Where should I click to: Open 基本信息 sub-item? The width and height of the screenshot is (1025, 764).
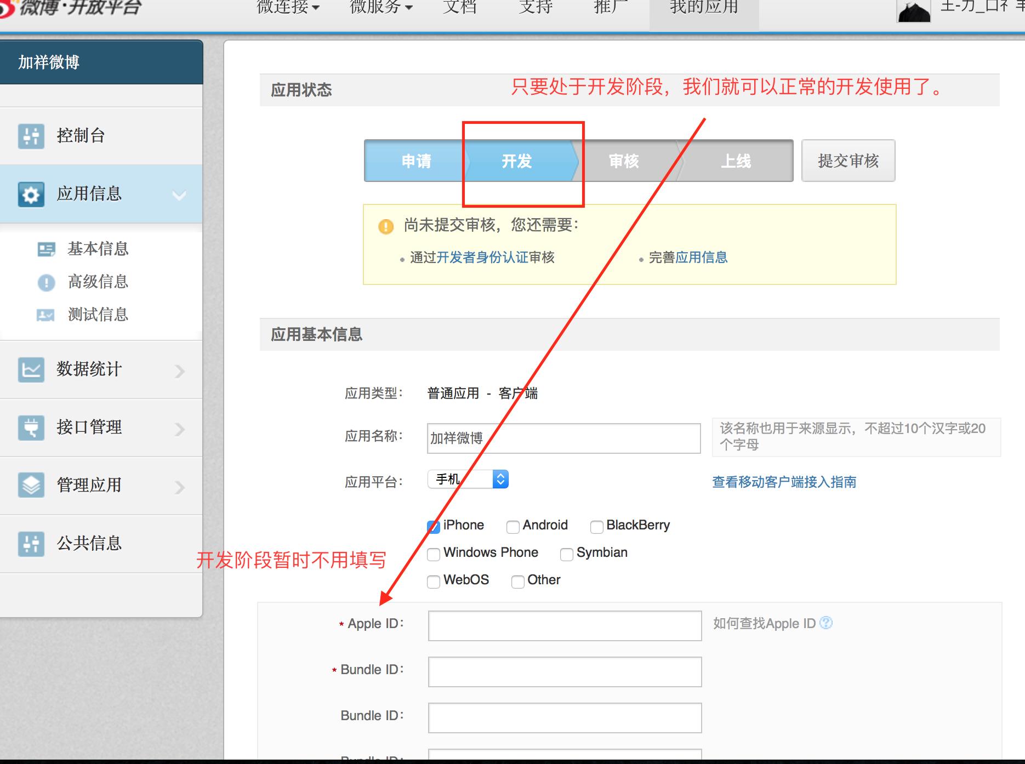pos(98,249)
